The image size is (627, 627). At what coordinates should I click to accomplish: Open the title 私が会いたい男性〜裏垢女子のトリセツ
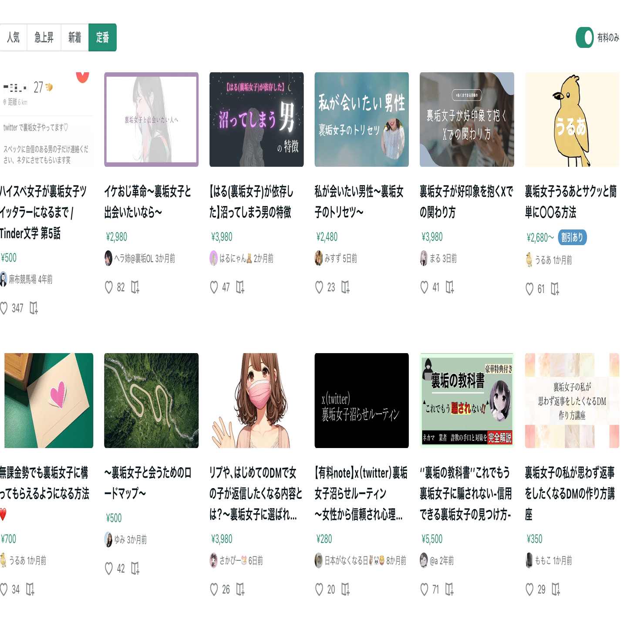359,202
